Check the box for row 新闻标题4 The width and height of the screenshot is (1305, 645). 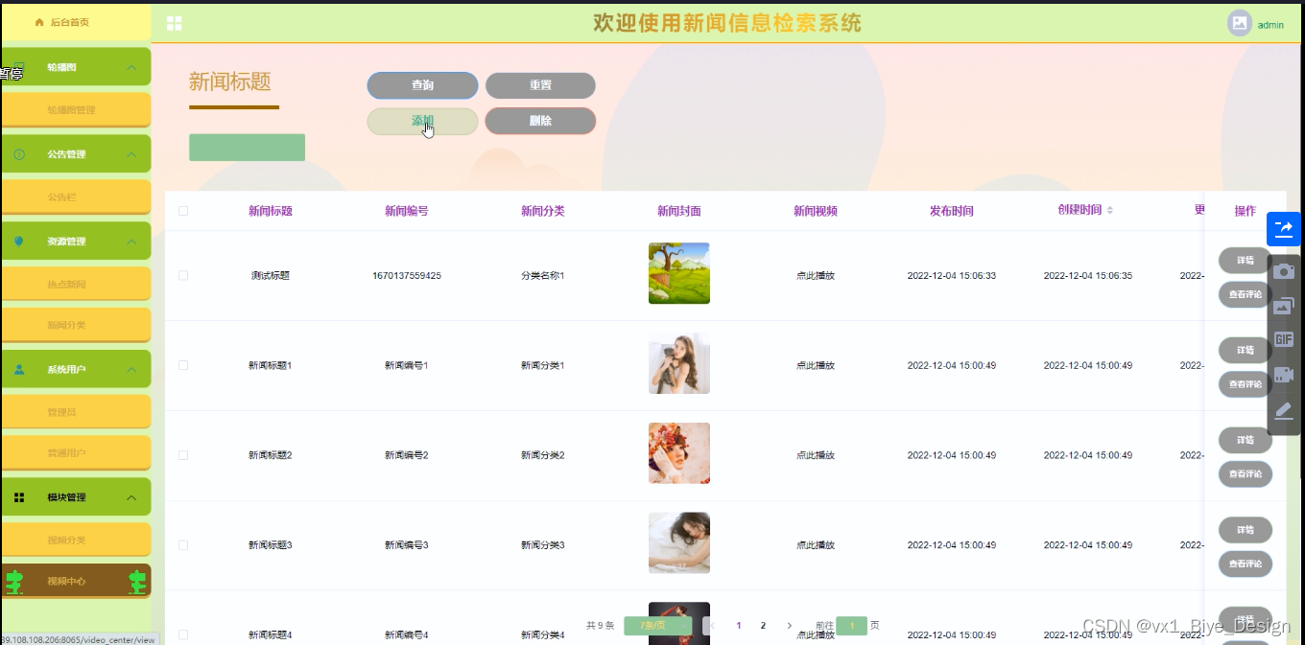[x=183, y=634]
